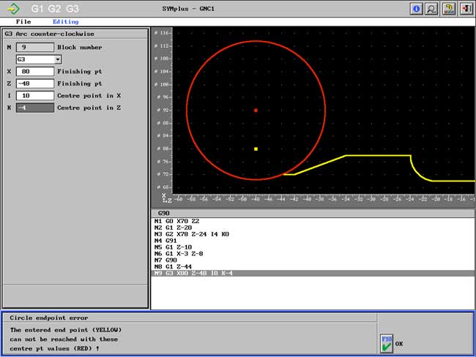This screenshot has width=476, height=357.
Task: Click the help question-mark icon
Action: click(x=449, y=9)
